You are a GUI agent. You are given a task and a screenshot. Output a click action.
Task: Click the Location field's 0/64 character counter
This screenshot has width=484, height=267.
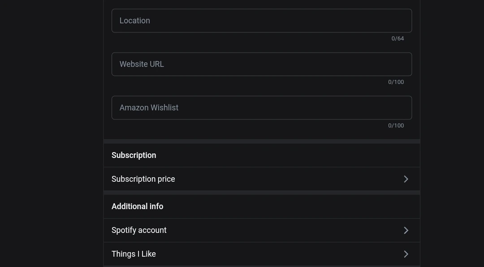tap(398, 39)
